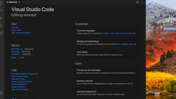Click More... under Recent
176x99 pixels.
click(14, 57)
